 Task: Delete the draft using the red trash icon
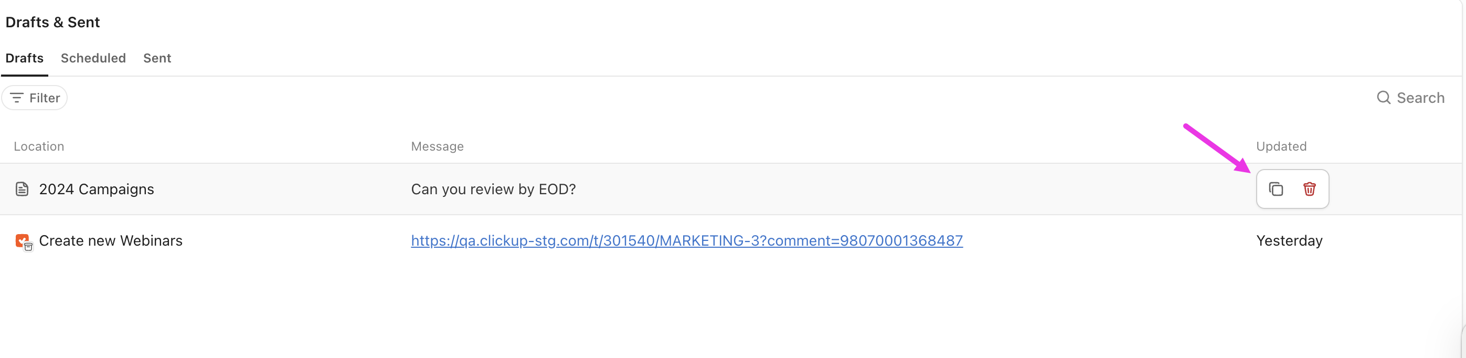1309,189
